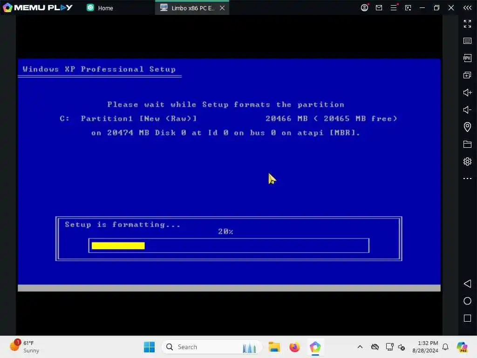The height and width of the screenshot is (358, 477).
Task: Open the multi-instance manager icon
Action: 467,75
